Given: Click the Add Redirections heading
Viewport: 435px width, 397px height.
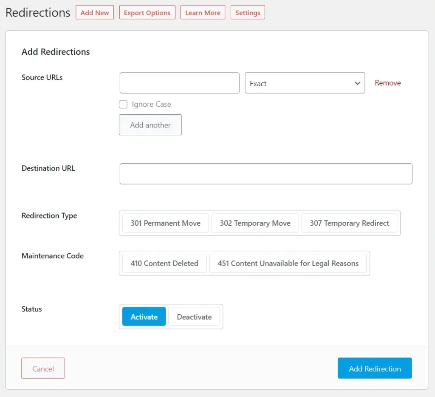Looking at the screenshot, I should coord(56,51).
